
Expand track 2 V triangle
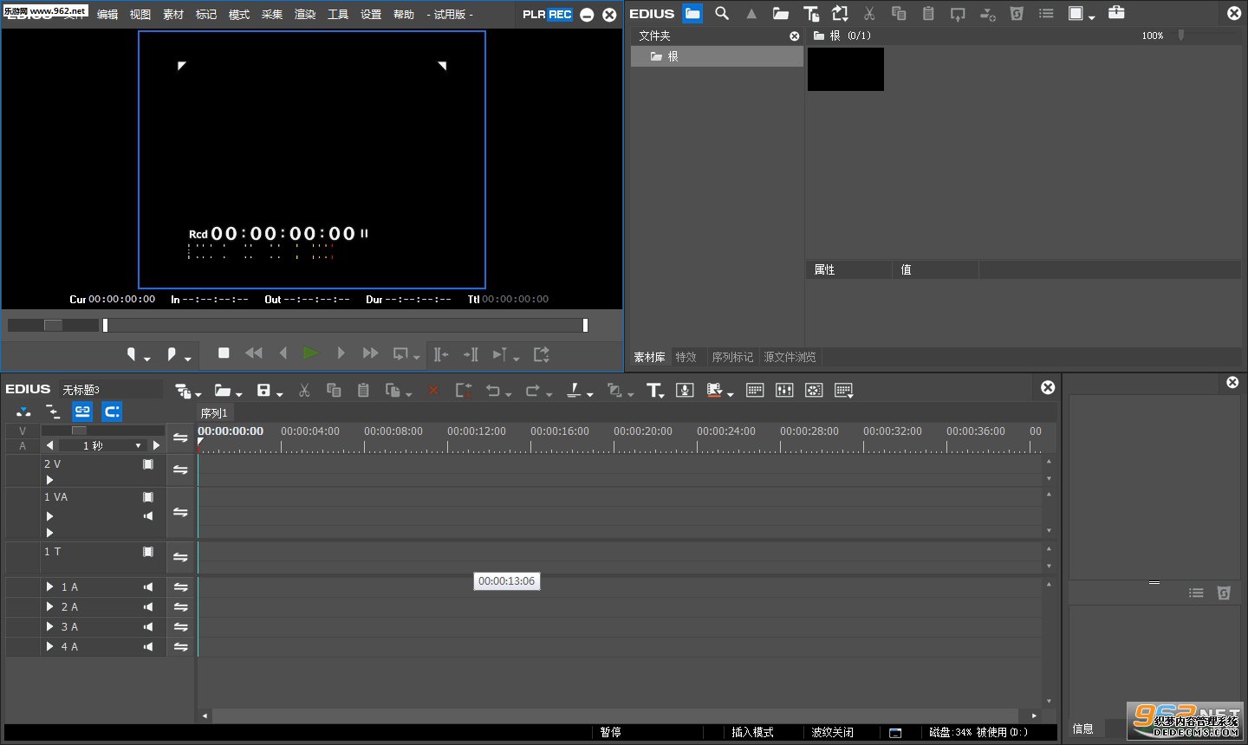(49, 479)
